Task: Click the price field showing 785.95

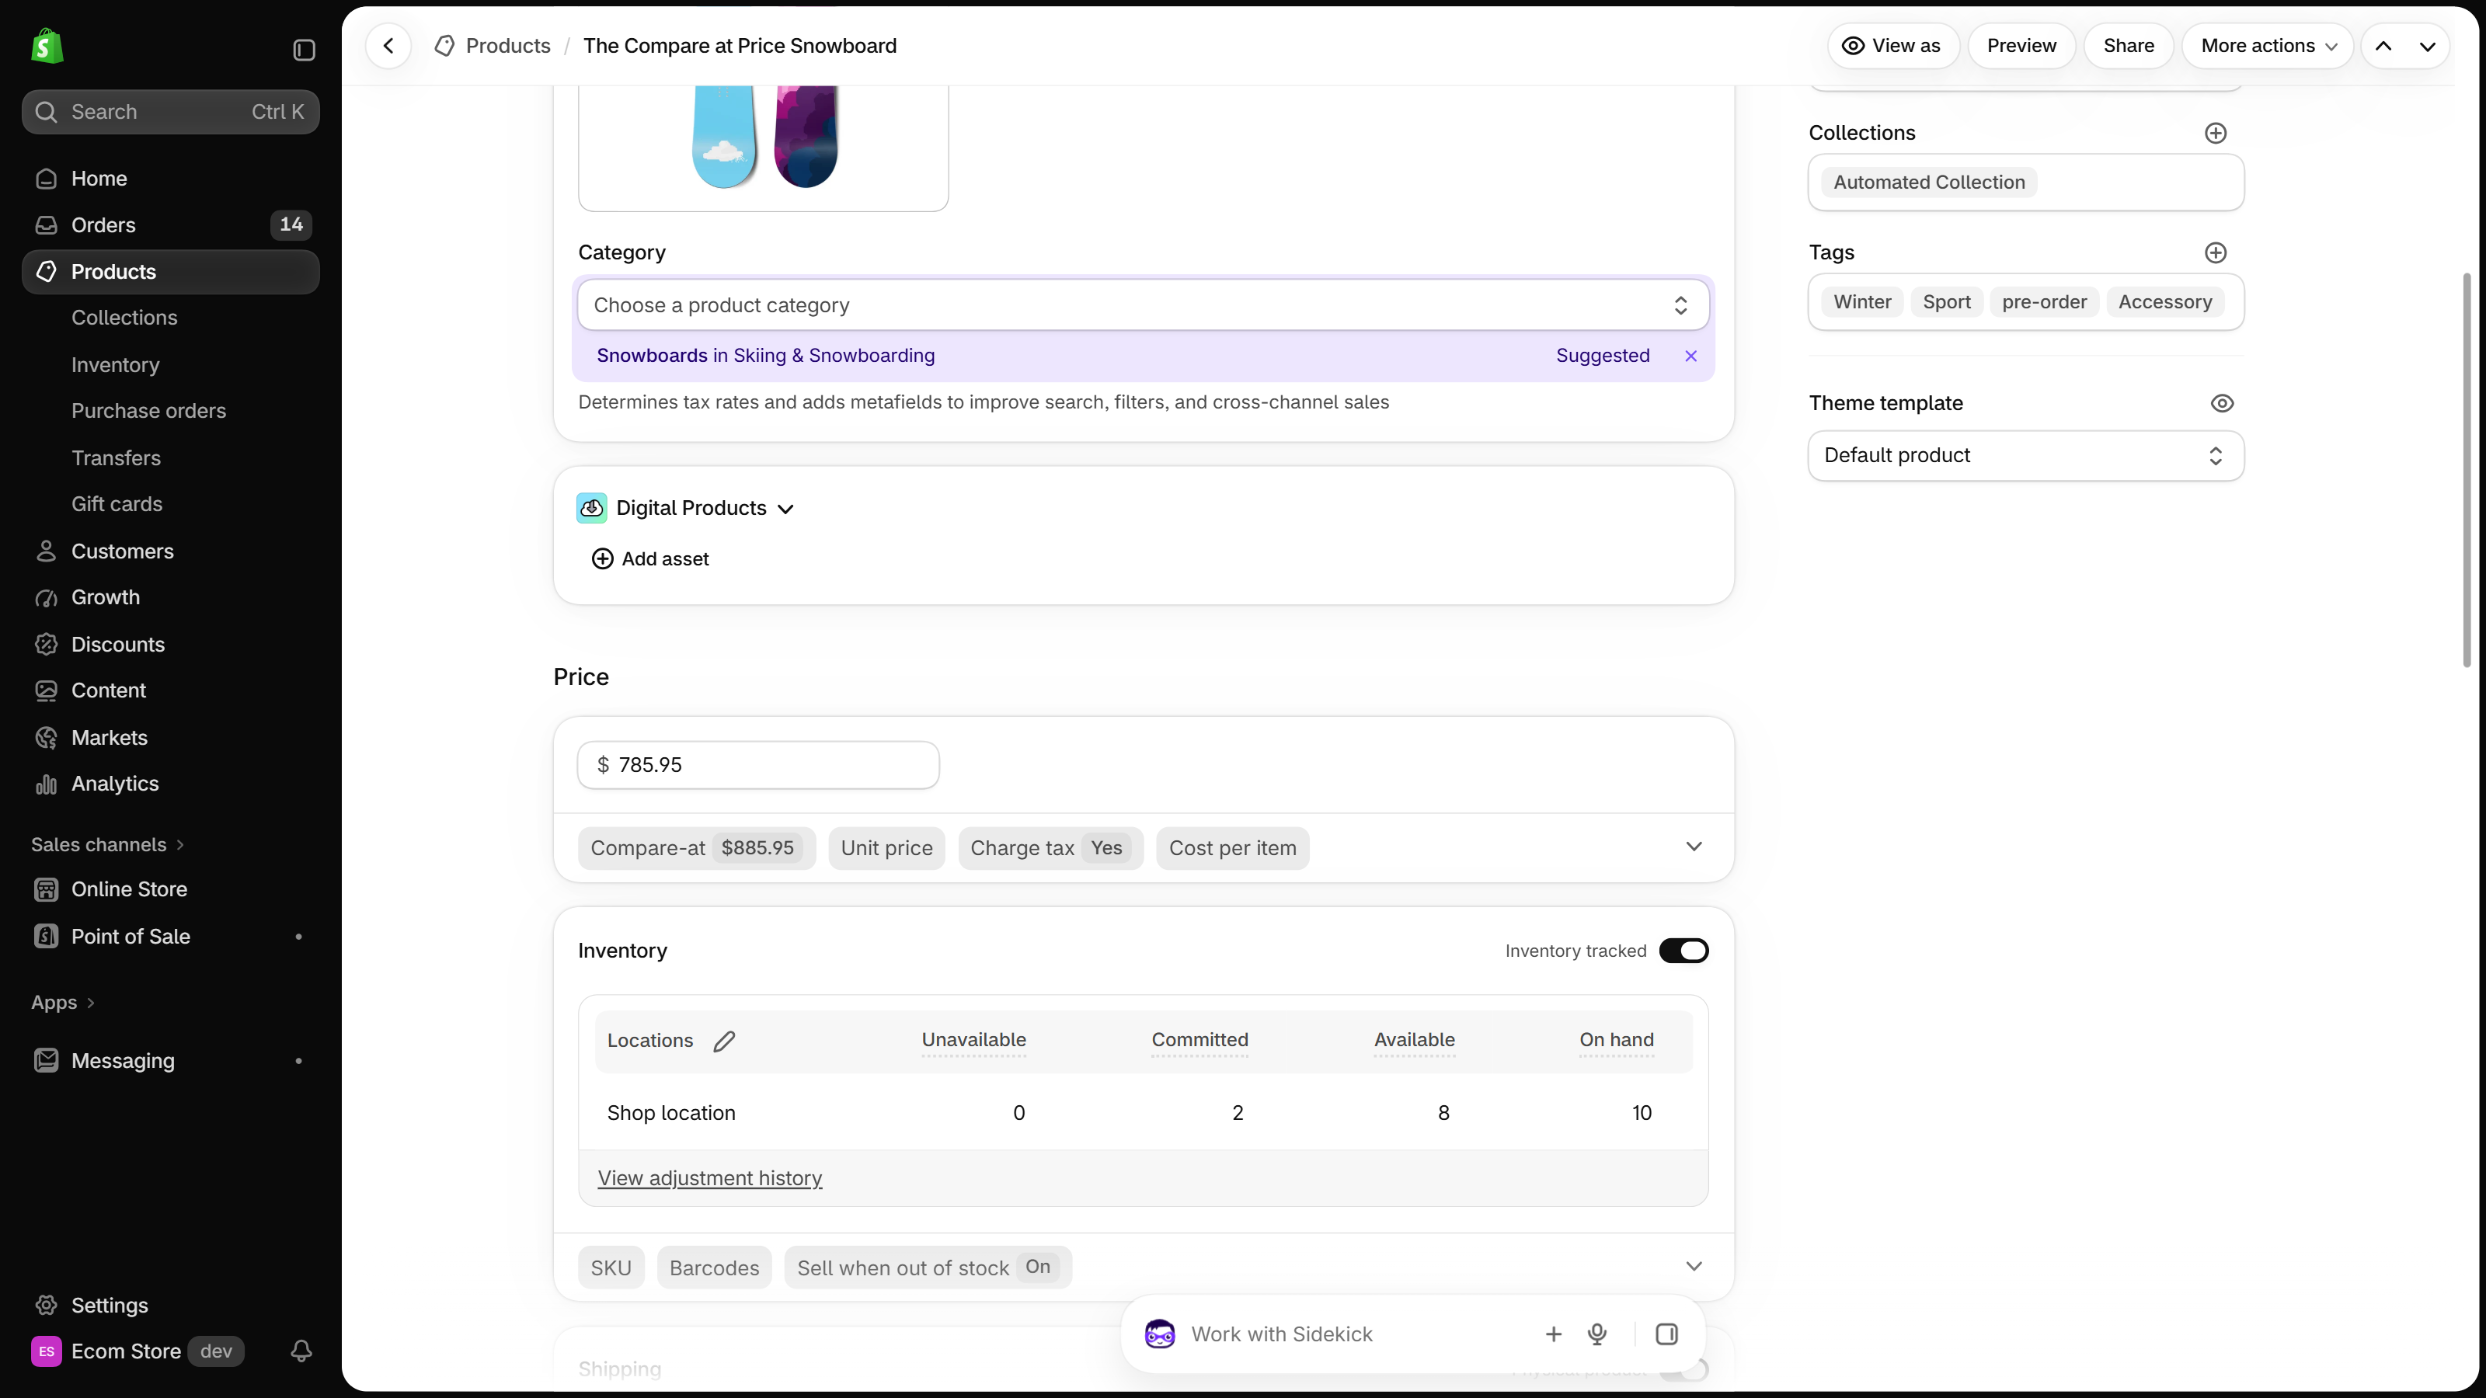Action: (757, 765)
